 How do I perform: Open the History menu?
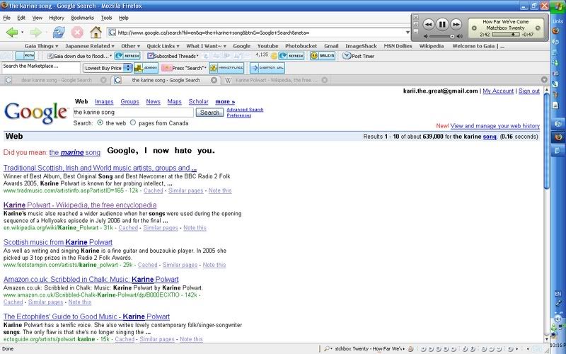(57, 18)
